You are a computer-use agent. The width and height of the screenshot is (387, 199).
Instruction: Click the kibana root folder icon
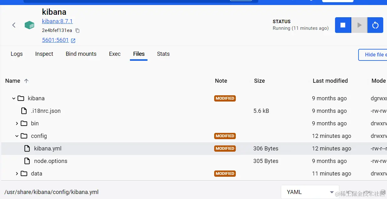21,98
